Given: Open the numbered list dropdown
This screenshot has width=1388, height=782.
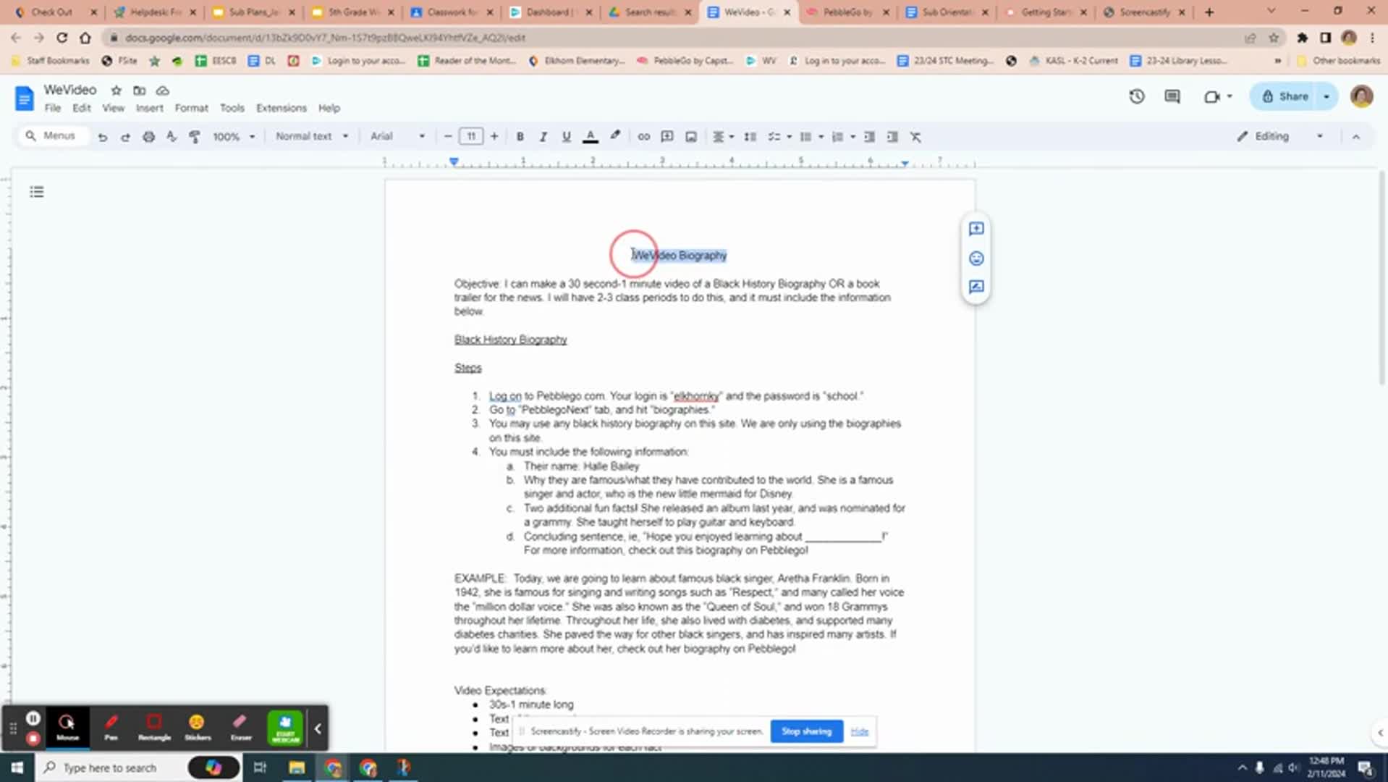Looking at the screenshot, I should pyautogui.click(x=852, y=137).
